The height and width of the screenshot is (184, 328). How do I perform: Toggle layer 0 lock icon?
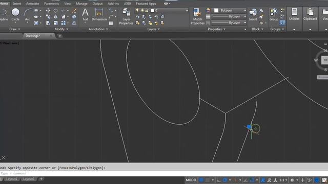147,10
